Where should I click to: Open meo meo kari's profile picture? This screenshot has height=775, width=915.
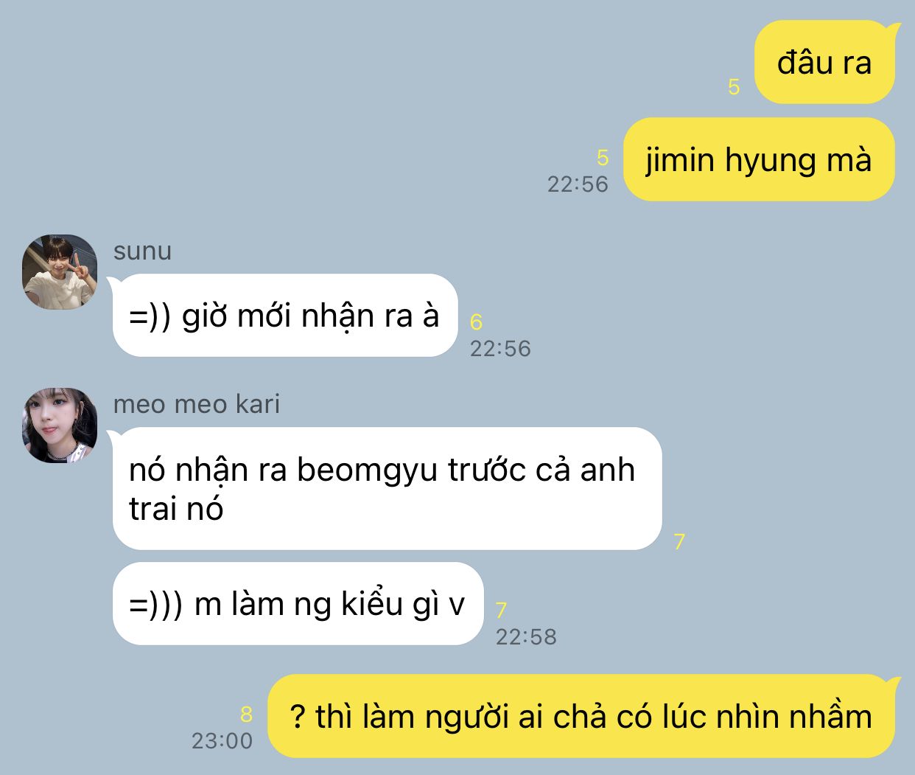click(60, 425)
